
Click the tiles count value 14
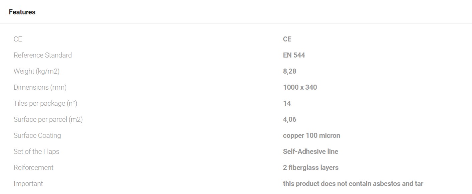tap(287, 103)
